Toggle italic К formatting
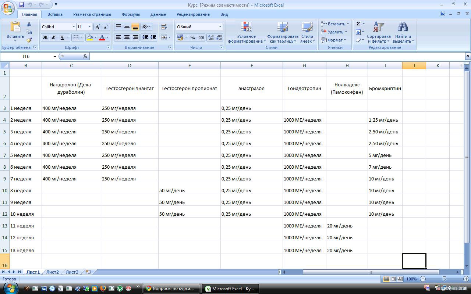Screen dimensions: 471x294 tap(53, 37)
